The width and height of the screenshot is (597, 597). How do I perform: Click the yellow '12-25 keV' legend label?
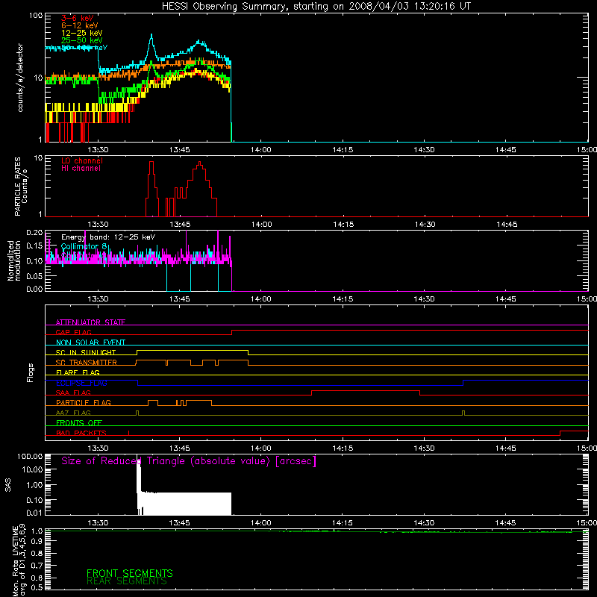(82, 33)
